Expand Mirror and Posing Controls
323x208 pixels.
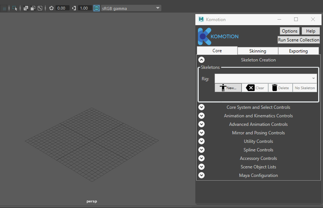(202, 132)
